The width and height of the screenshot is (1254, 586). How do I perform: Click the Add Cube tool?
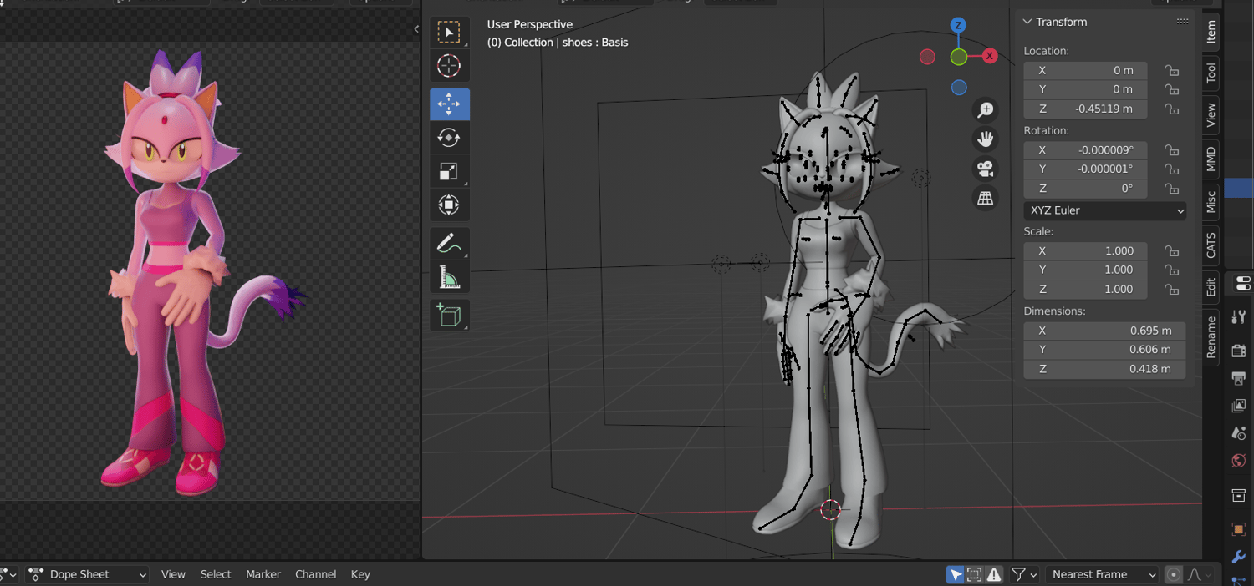pos(450,316)
